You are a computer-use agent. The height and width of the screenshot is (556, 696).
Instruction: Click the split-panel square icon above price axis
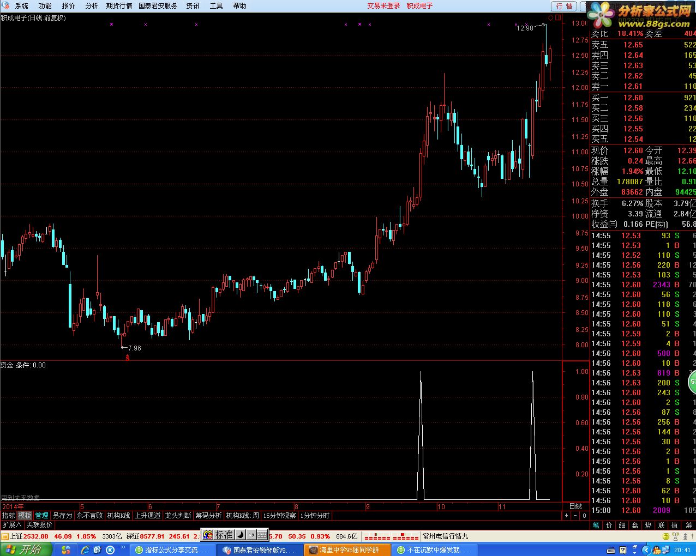558,17
